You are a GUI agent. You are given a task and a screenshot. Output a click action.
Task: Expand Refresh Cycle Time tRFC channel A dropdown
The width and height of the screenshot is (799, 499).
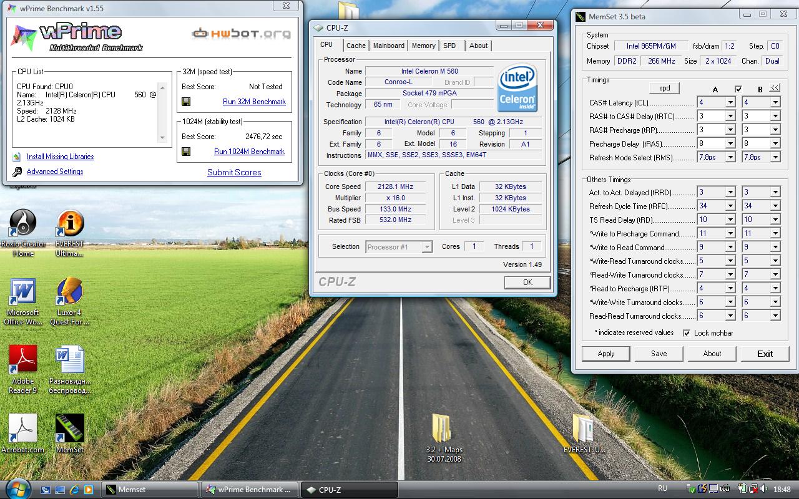[x=730, y=206]
